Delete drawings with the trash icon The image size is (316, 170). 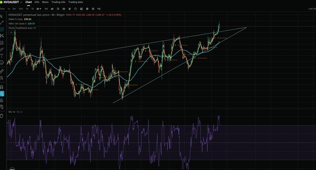[1, 116]
